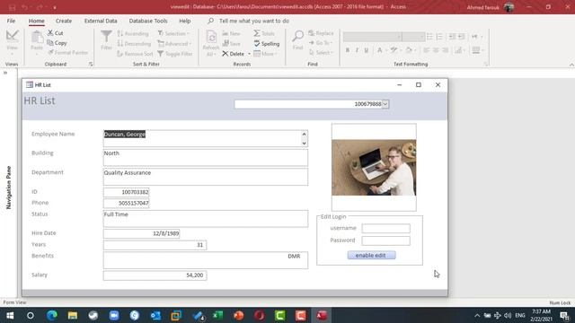Switch to the Database Tools tab
575x323 pixels.
click(x=148, y=21)
